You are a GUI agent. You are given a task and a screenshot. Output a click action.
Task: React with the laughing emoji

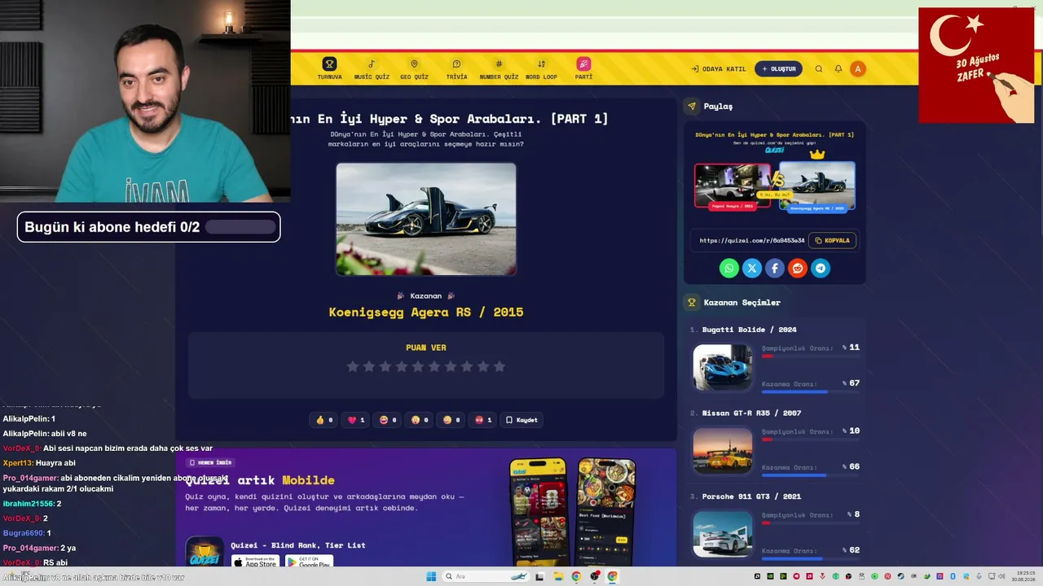pos(388,420)
